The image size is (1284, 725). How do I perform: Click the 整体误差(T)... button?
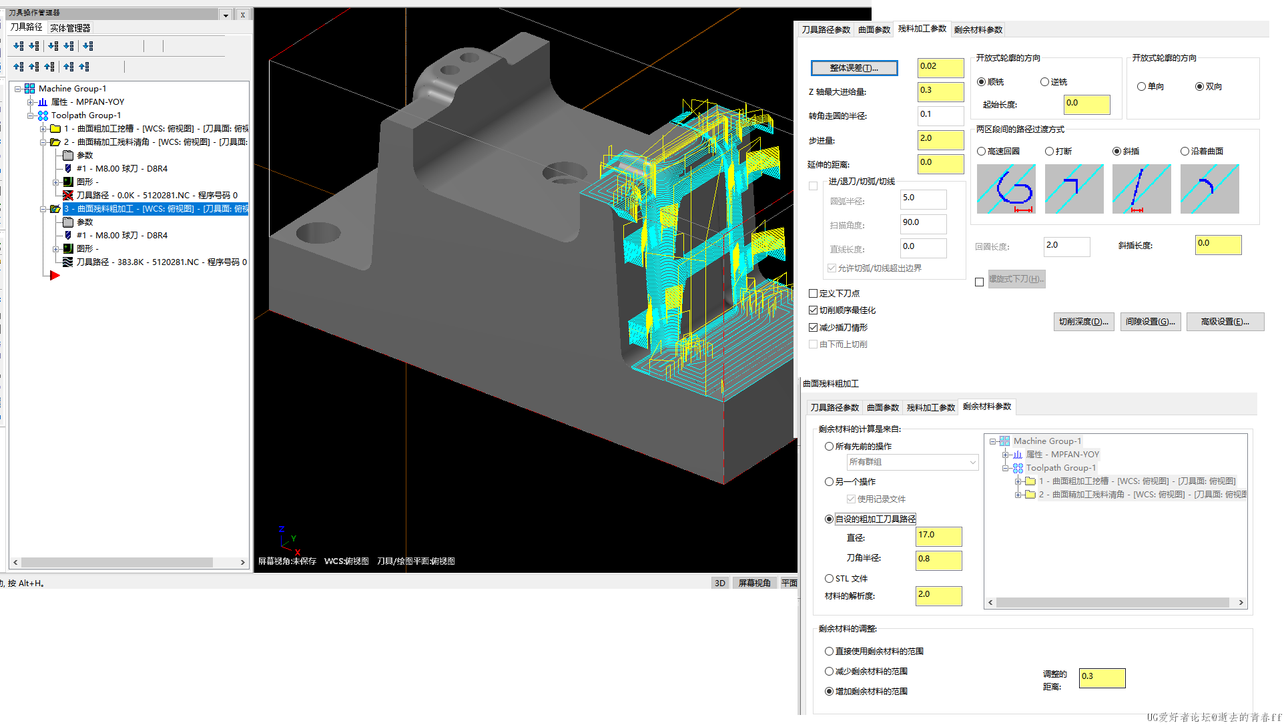point(854,68)
